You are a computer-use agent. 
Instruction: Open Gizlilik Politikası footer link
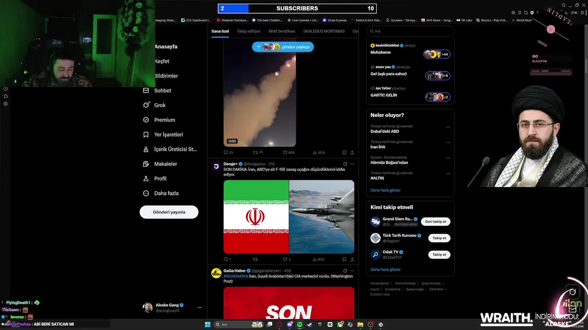[x=405, y=284]
